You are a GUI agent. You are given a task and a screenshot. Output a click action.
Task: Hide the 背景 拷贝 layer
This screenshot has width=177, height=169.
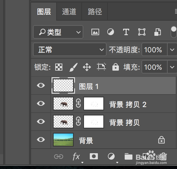(x=41, y=121)
